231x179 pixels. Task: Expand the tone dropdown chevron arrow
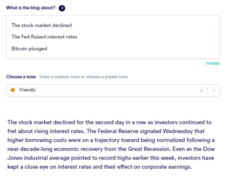[213, 90]
